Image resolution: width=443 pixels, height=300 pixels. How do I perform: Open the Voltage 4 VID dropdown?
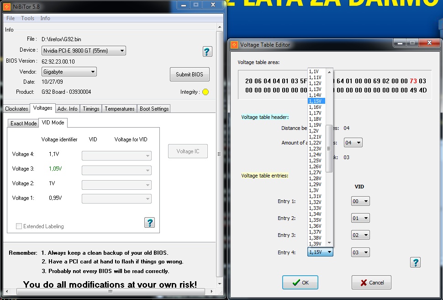click(x=116, y=155)
